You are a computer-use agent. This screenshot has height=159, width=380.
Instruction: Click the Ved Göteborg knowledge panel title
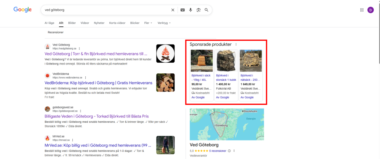pyautogui.click(x=204, y=145)
